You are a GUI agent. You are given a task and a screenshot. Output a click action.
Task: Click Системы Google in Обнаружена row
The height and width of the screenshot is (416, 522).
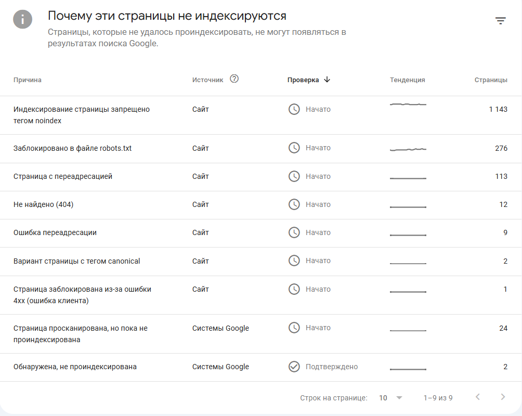tap(220, 367)
